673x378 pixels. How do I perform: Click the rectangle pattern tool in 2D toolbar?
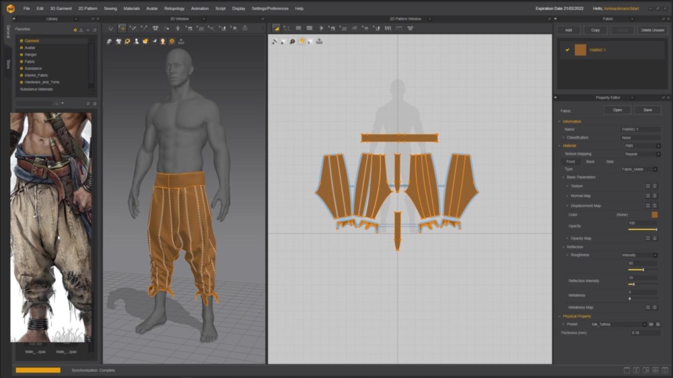[298, 28]
